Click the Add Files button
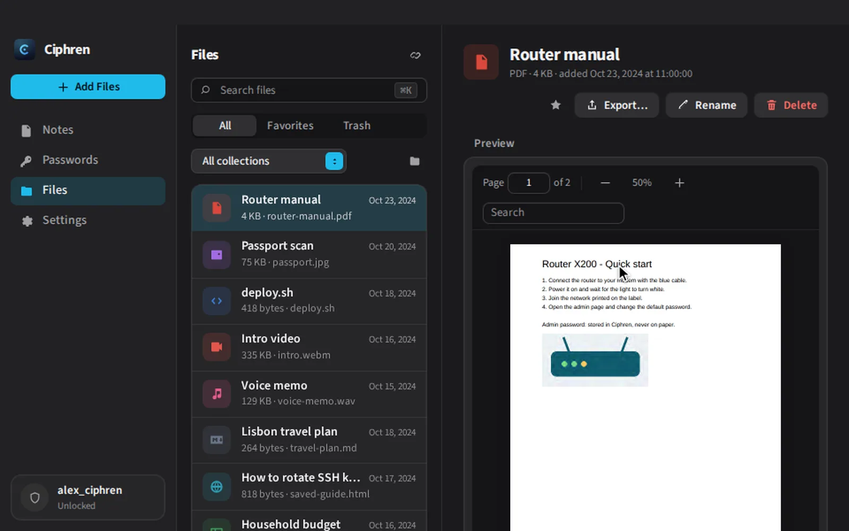The image size is (849, 531). point(88,87)
